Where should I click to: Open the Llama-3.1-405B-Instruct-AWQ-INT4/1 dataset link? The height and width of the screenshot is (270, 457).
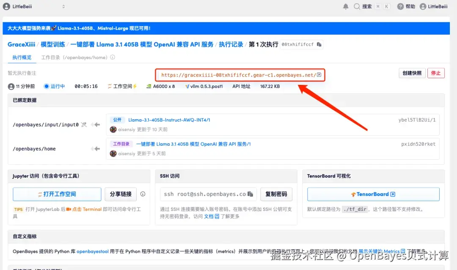169,120
